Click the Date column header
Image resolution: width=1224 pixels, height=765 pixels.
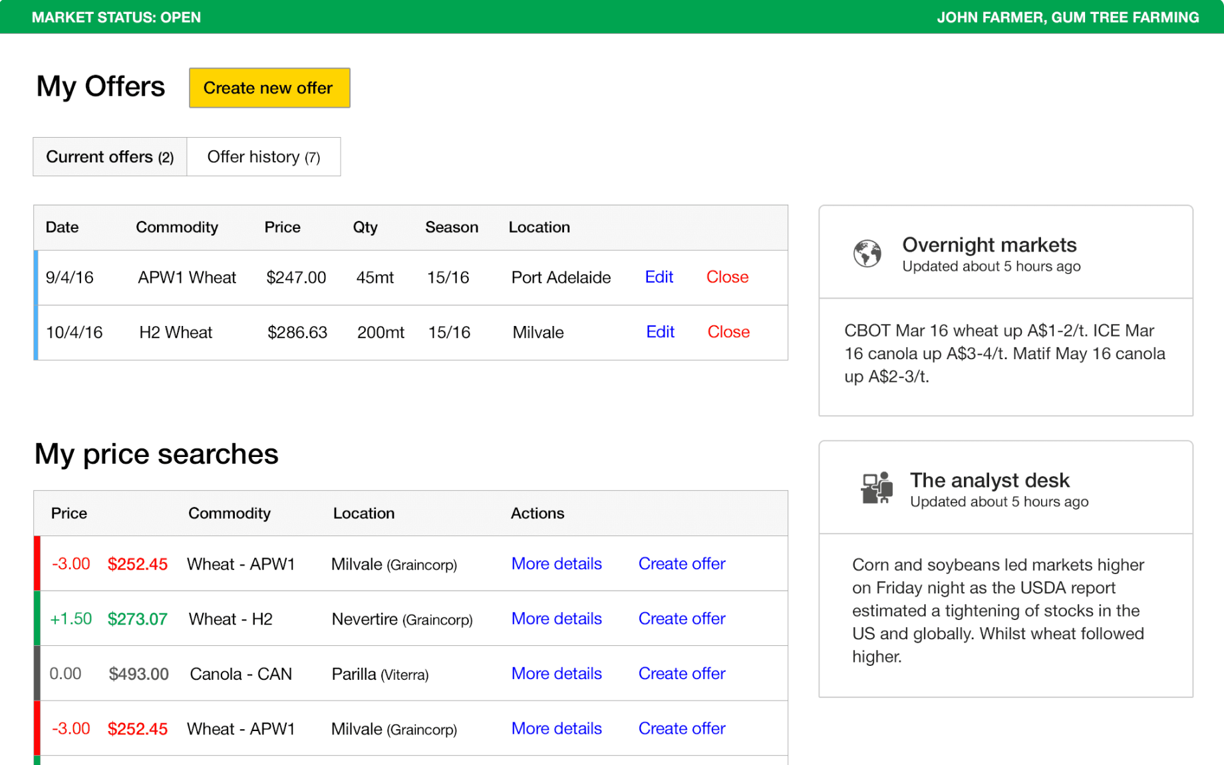62,228
